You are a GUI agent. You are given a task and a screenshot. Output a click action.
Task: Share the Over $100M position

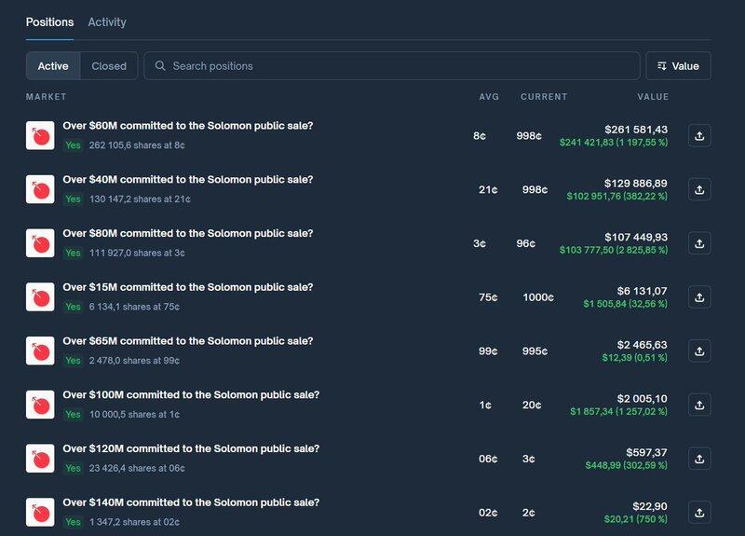click(x=699, y=405)
